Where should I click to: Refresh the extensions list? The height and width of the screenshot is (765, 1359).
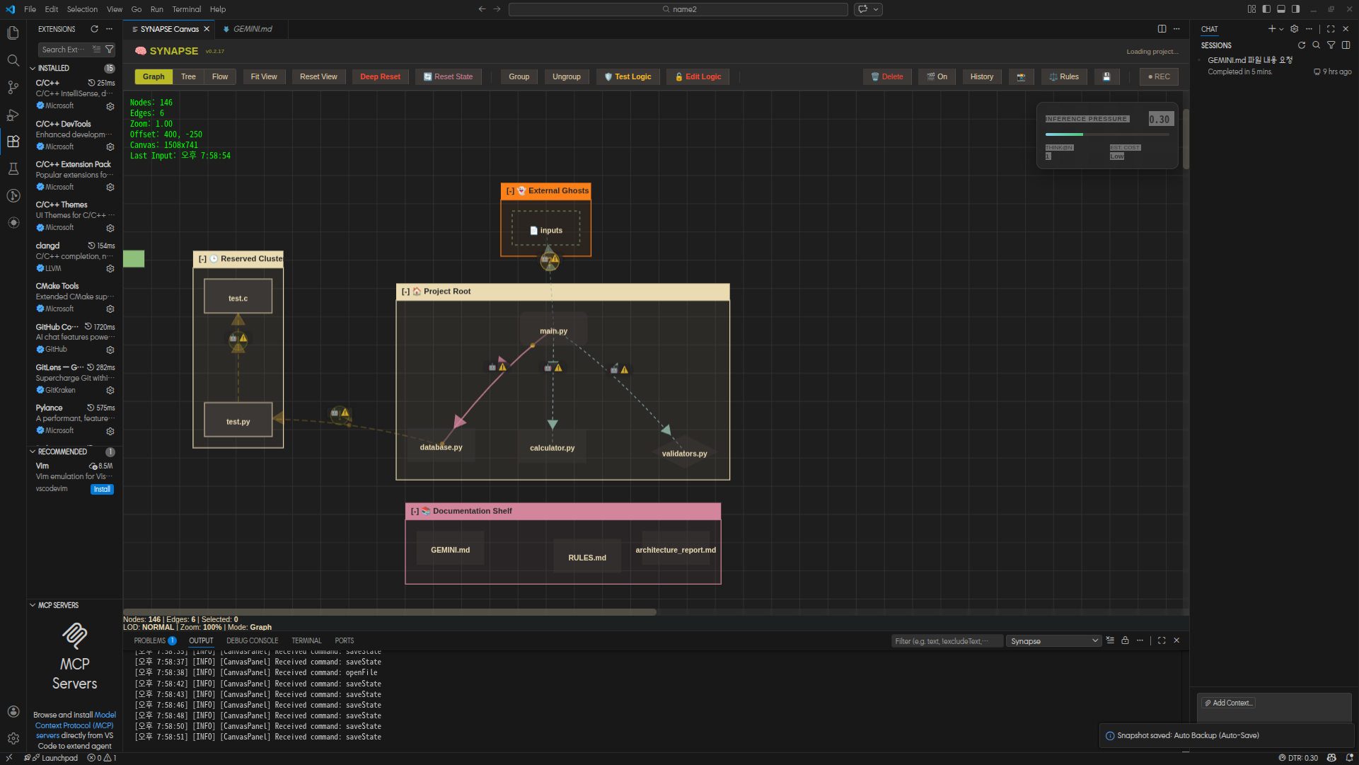tap(94, 29)
